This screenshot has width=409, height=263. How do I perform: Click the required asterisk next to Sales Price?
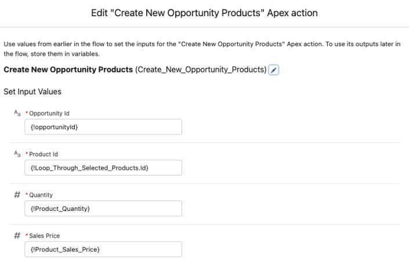[x=26, y=236]
